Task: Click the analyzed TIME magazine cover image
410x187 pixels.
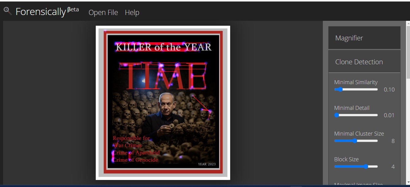Action: pyautogui.click(x=163, y=103)
